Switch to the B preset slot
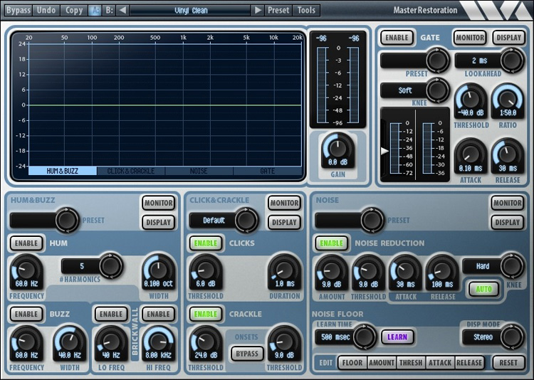 [x=109, y=10]
